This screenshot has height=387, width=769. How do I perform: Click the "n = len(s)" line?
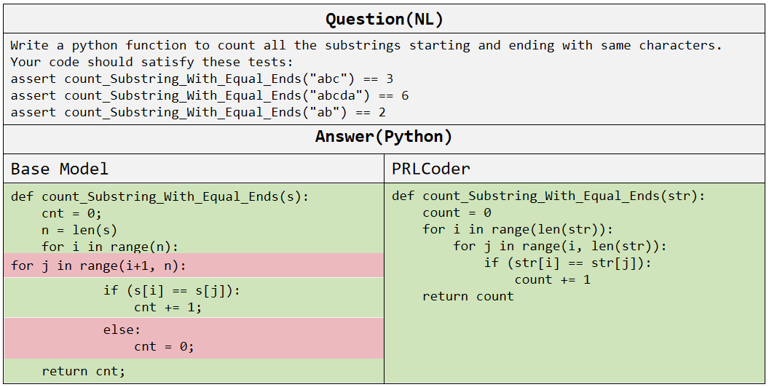coord(79,230)
